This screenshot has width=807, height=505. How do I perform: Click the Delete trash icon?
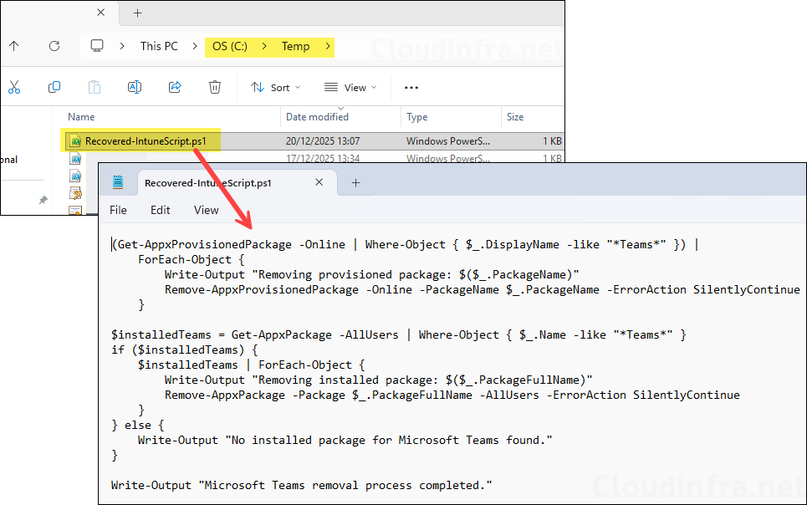(x=214, y=86)
